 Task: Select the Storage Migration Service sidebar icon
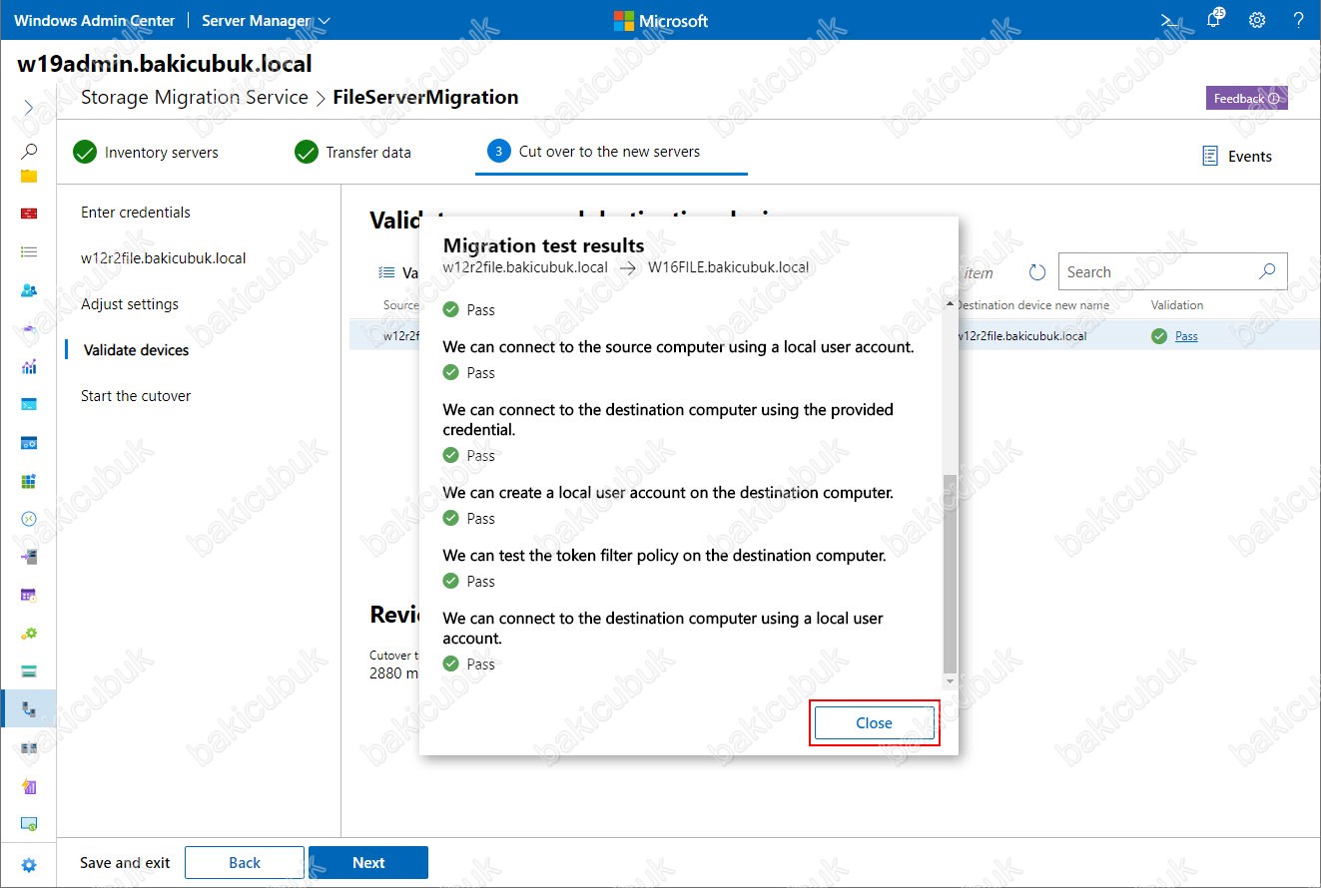coord(29,709)
